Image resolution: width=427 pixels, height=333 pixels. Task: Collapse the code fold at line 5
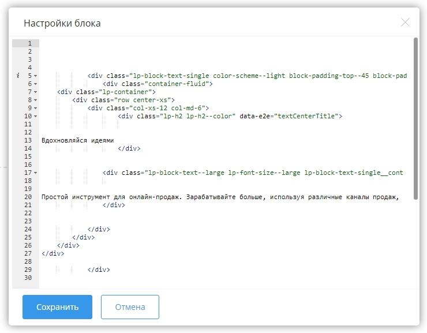[35, 76]
